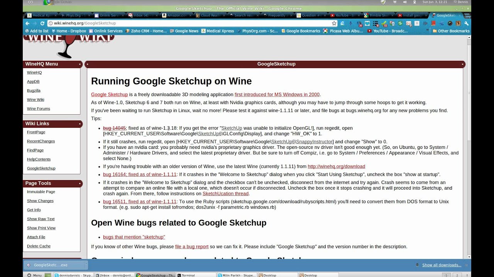
Task: Bookmark this page with the star icon
Action: 334,23
